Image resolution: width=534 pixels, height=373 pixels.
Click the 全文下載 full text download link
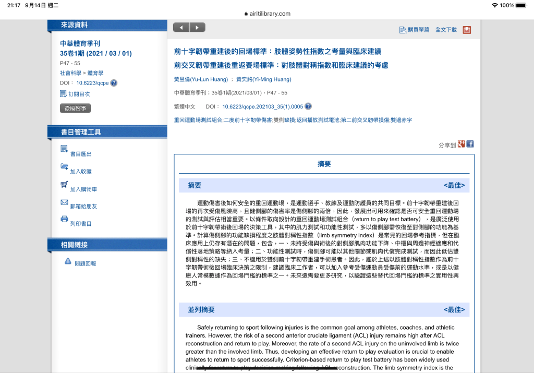446,30
